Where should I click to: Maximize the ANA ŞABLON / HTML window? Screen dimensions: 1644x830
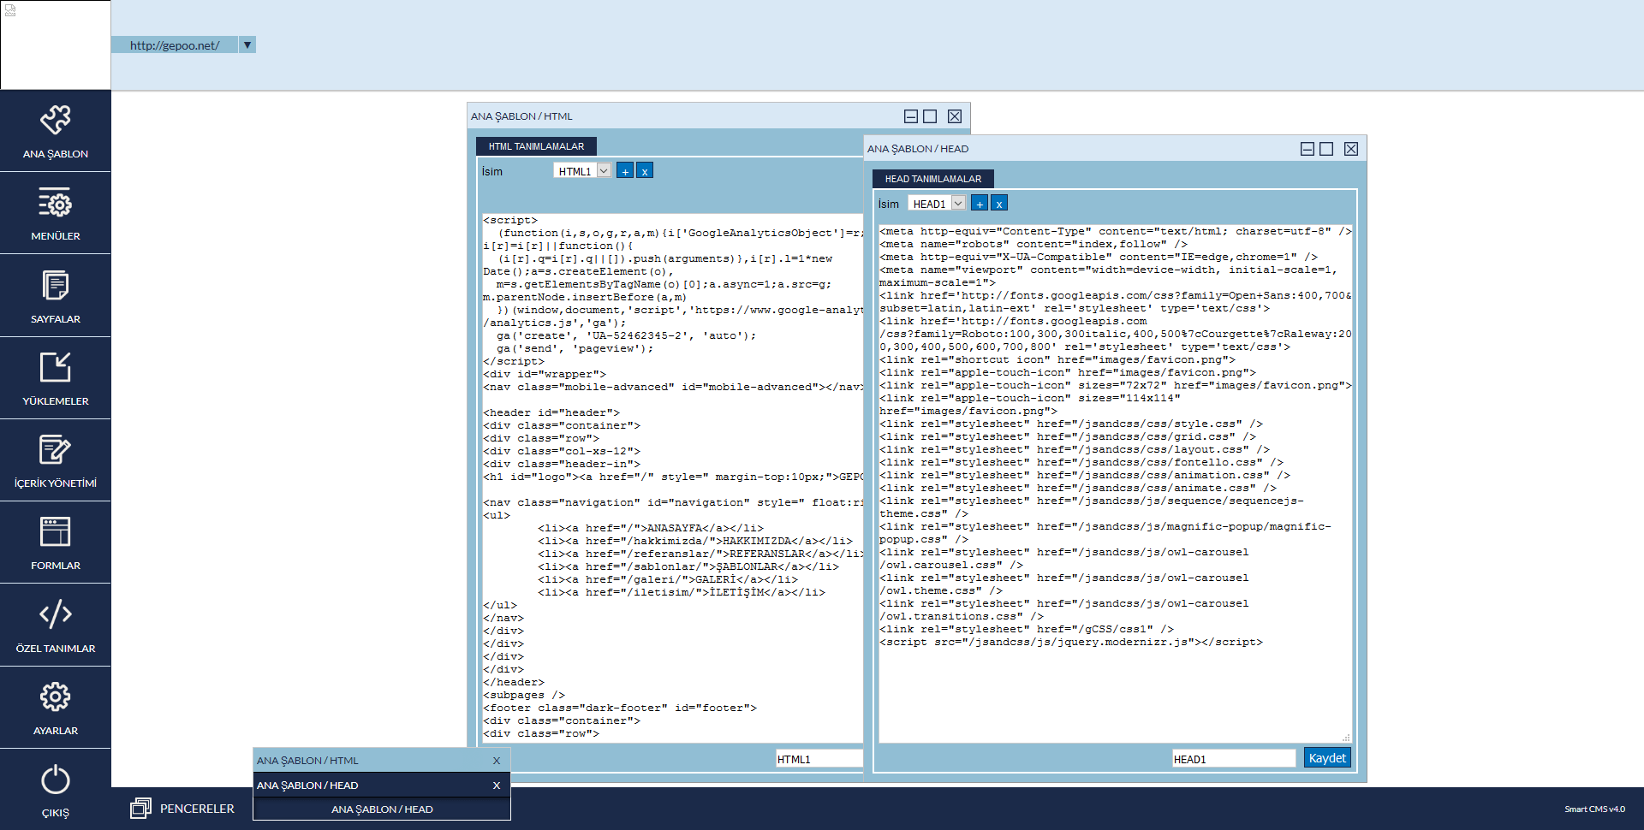pyautogui.click(x=930, y=116)
